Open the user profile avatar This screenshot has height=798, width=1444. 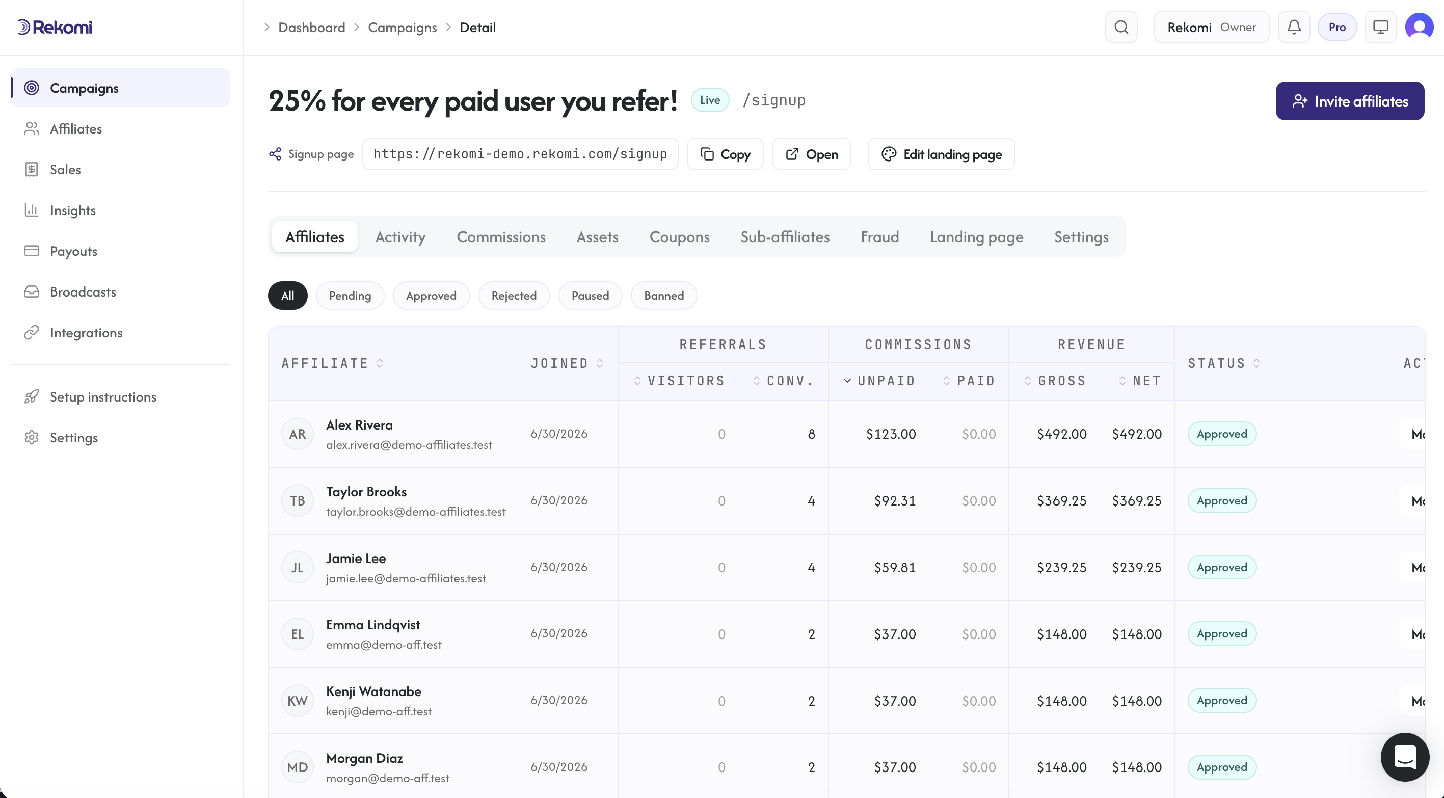(1420, 27)
